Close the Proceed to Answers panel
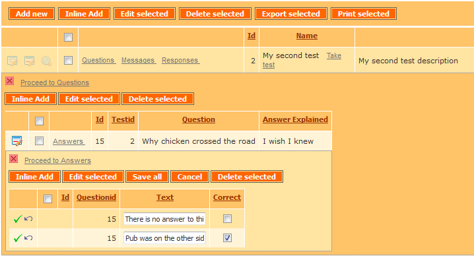 pyautogui.click(x=14, y=158)
